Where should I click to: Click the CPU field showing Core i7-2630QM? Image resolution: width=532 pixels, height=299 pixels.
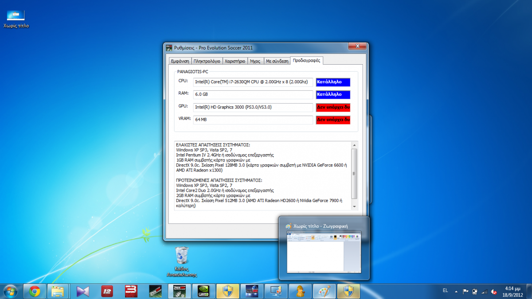point(253,82)
